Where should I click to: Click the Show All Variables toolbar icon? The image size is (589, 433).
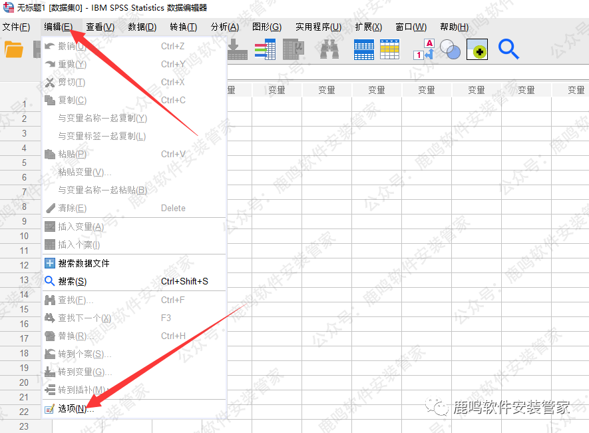pos(477,49)
